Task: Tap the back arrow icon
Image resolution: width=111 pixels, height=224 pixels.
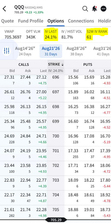Action: (4, 9)
